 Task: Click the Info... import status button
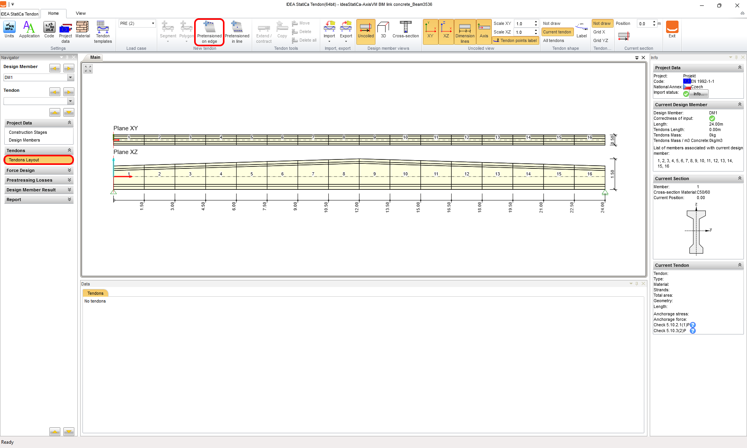pos(699,94)
